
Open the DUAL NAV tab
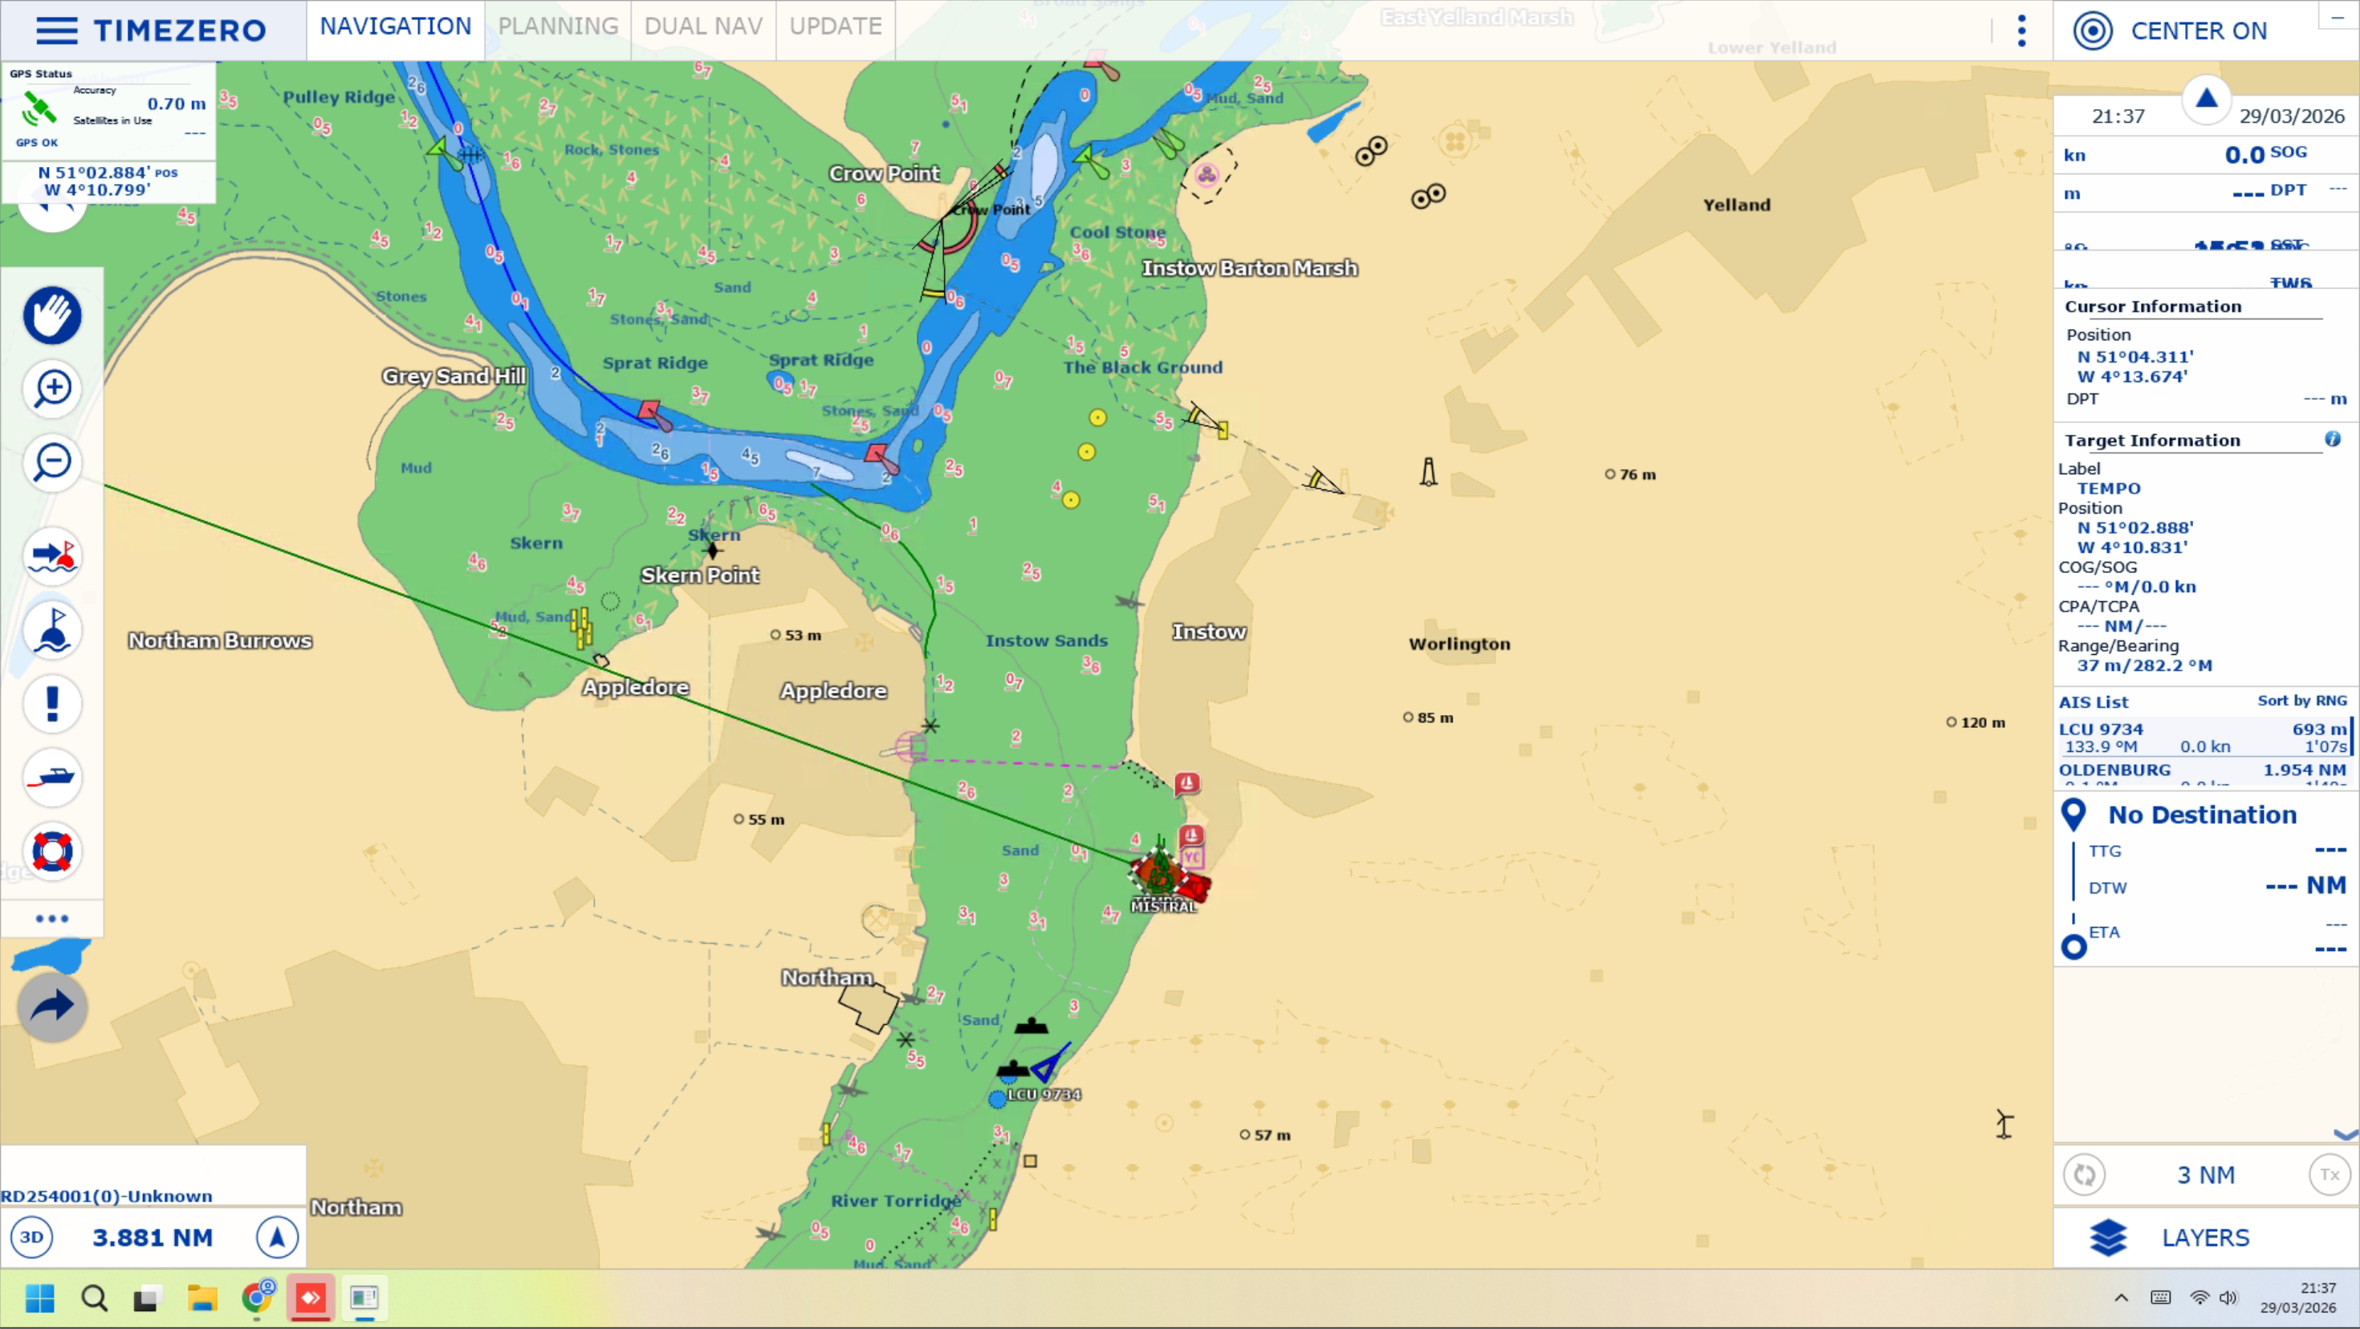tap(702, 26)
